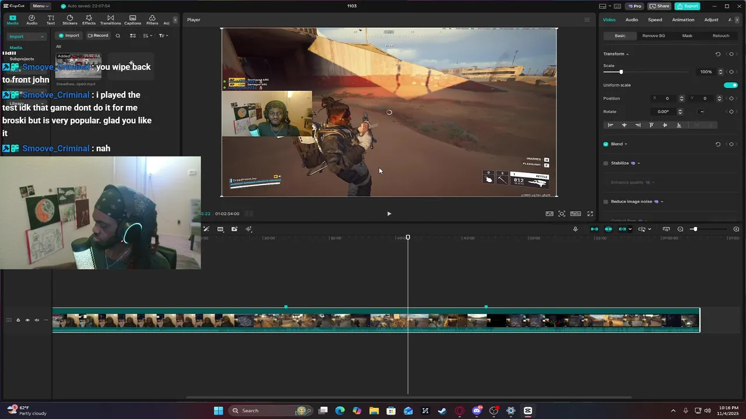Lock the main video track
Image resolution: width=746 pixels, height=419 pixels.
pyautogui.click(x=18, y=320)
